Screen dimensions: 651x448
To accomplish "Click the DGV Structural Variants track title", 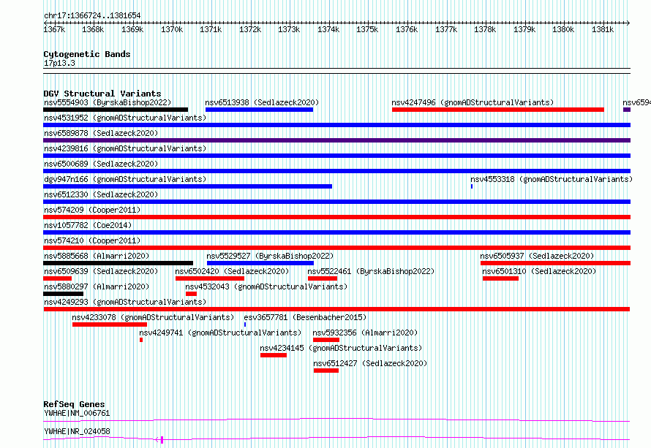I will tap(102, 94).
